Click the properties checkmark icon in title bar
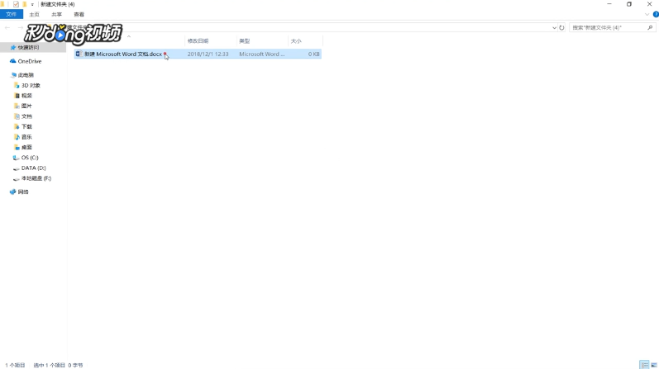The image size is (659, 369). 16,4
